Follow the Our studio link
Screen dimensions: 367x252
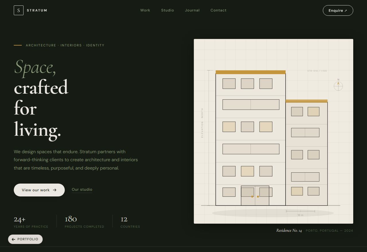tap(82, 190)
